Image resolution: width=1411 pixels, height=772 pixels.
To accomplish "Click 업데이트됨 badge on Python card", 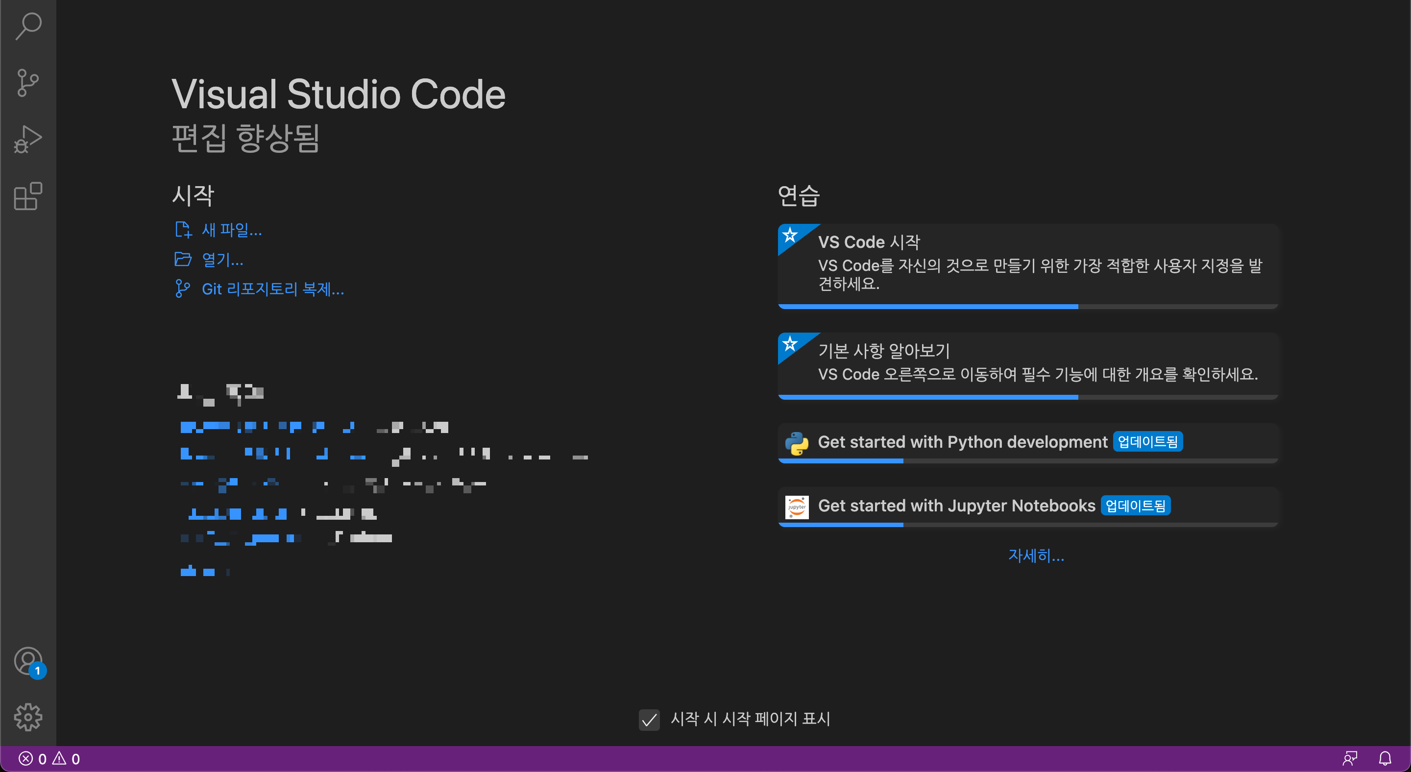I will coord(1147,442).
